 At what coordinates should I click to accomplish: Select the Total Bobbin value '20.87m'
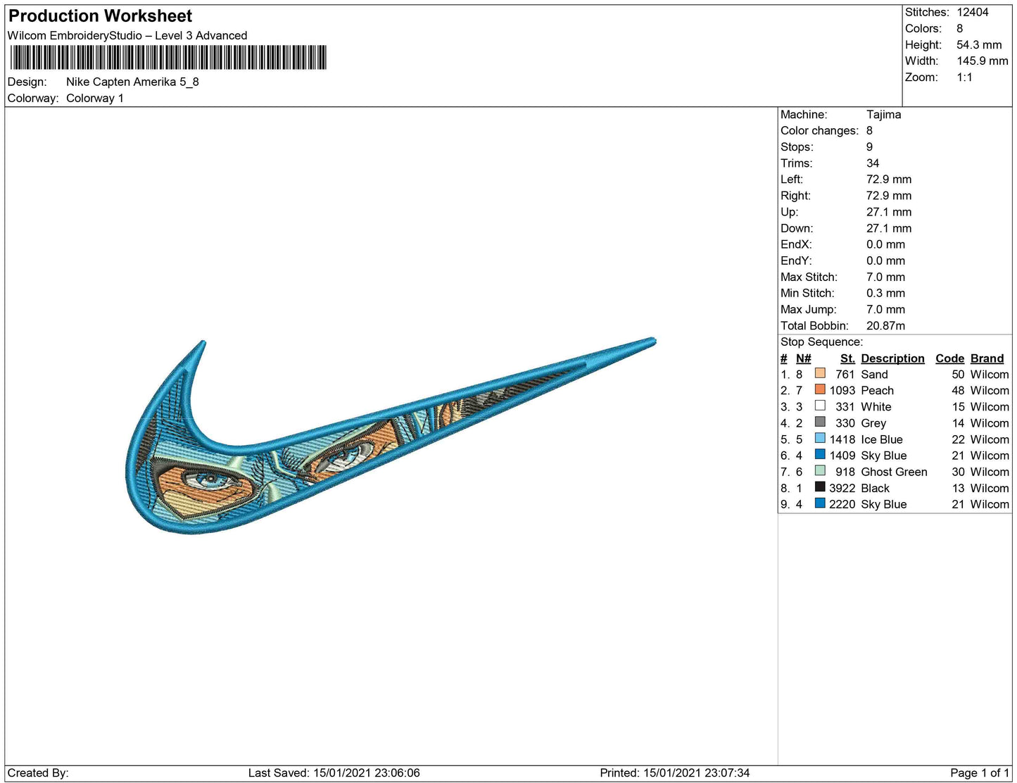coord(885,325)
